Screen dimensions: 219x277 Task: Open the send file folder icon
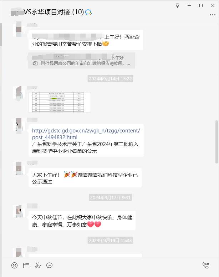(26, 265)
